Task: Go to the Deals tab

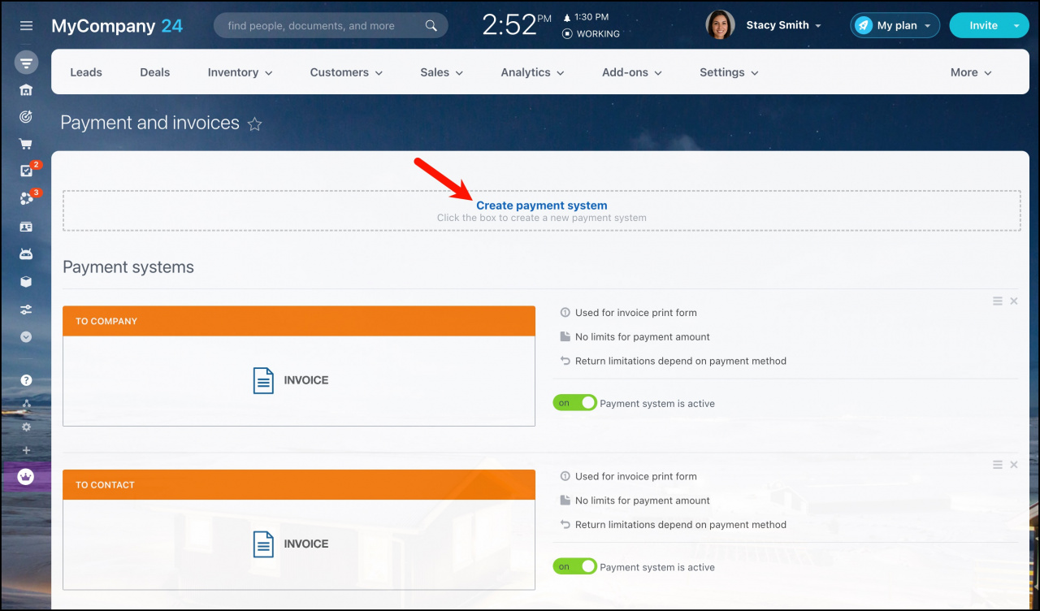Action: point(155,72)
